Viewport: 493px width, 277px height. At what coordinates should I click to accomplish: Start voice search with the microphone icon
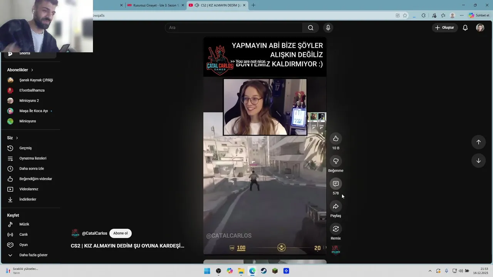pyautogui.click(x=328, y=28)
